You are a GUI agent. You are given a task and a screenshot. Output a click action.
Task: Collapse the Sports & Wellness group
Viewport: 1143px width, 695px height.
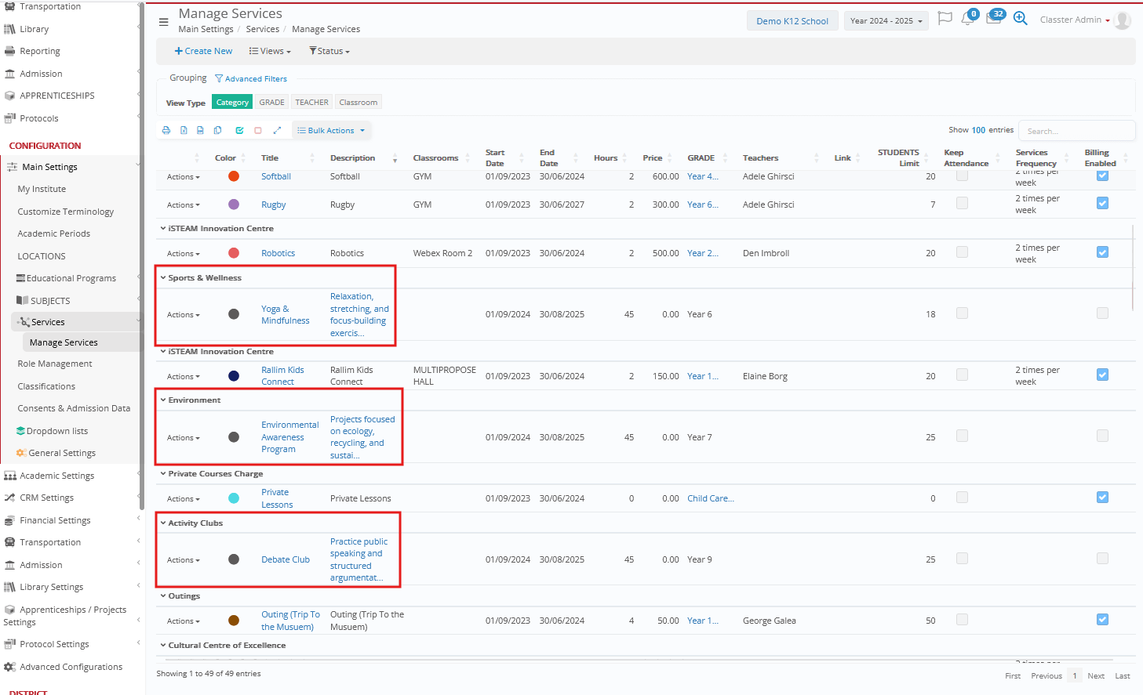[163, 278]
